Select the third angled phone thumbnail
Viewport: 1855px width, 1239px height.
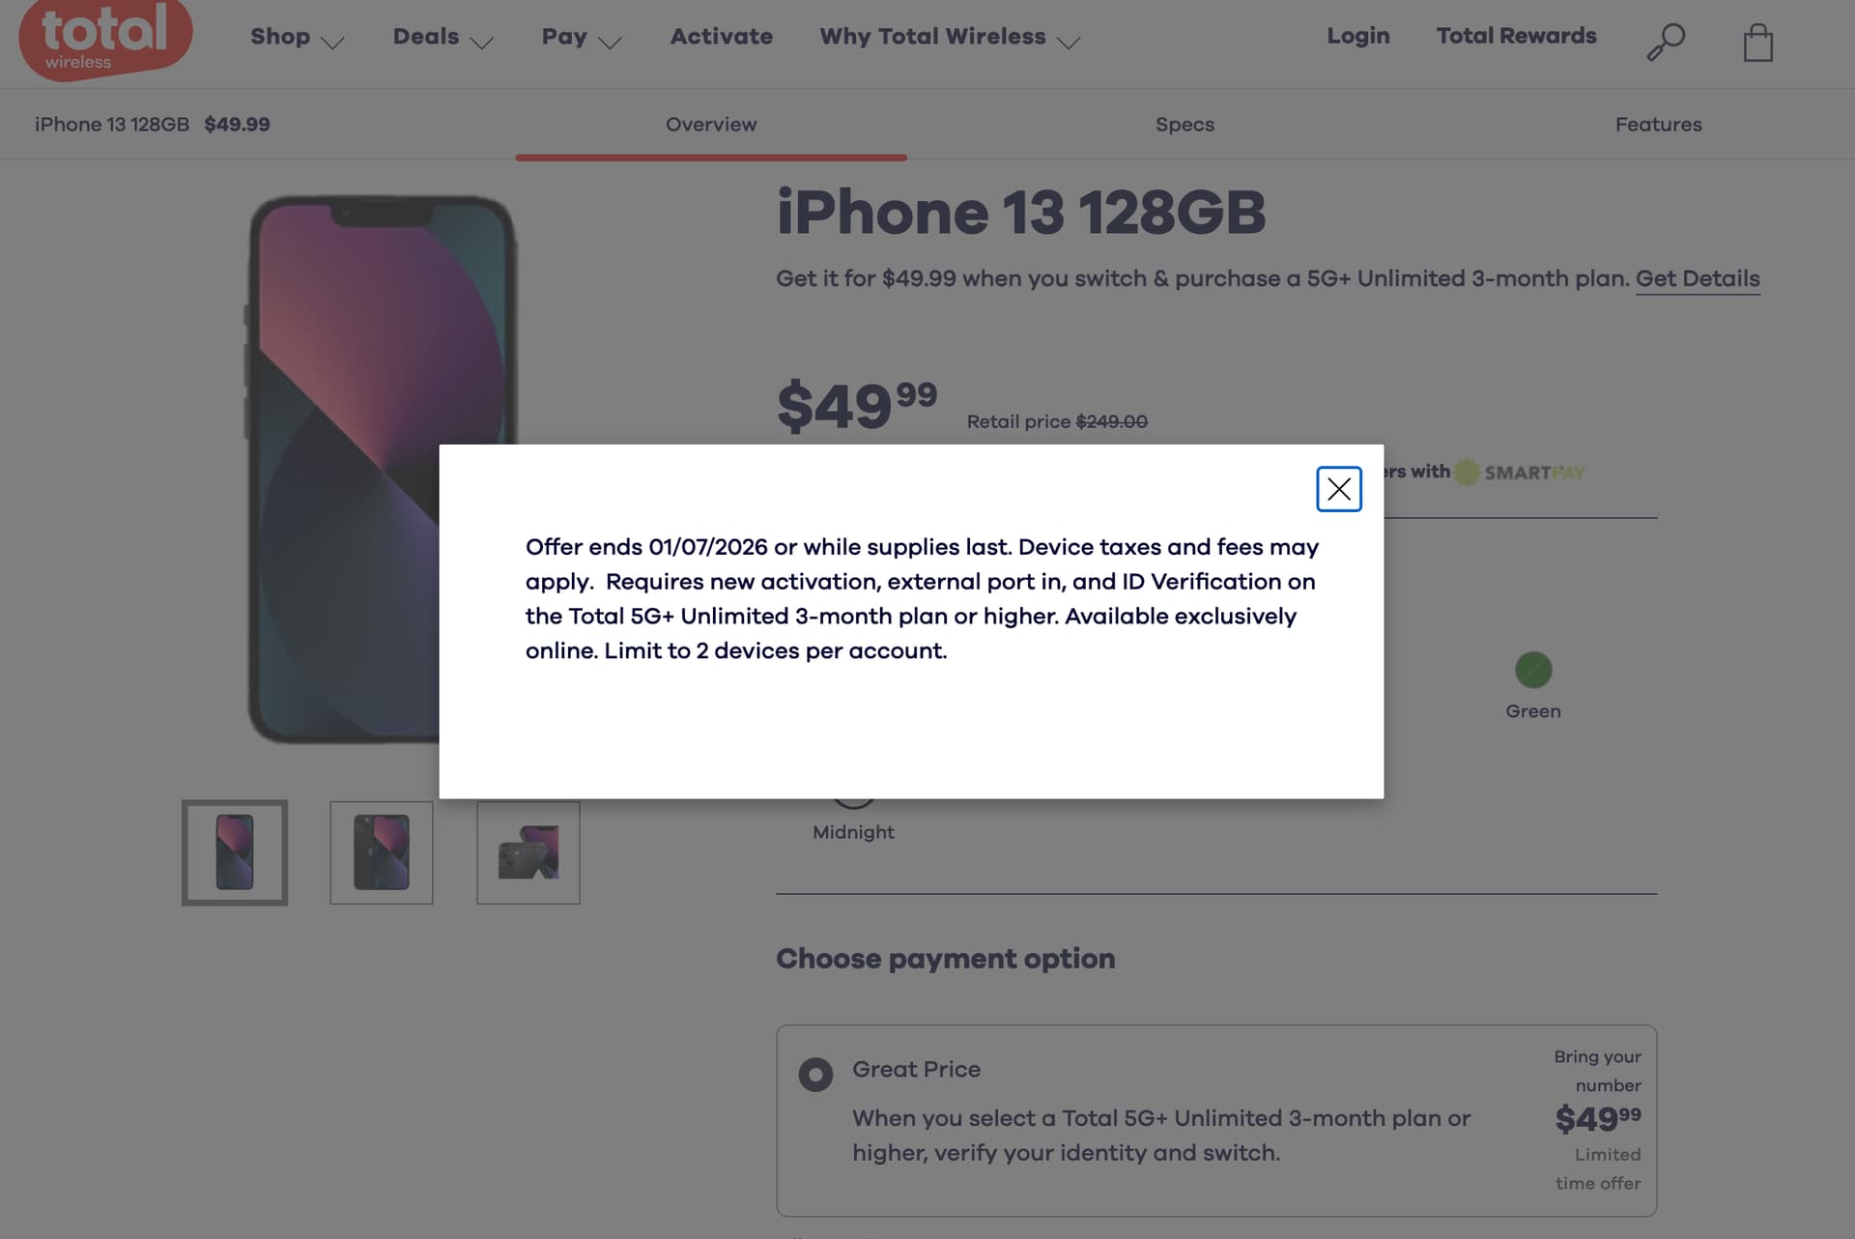(528, 852)
